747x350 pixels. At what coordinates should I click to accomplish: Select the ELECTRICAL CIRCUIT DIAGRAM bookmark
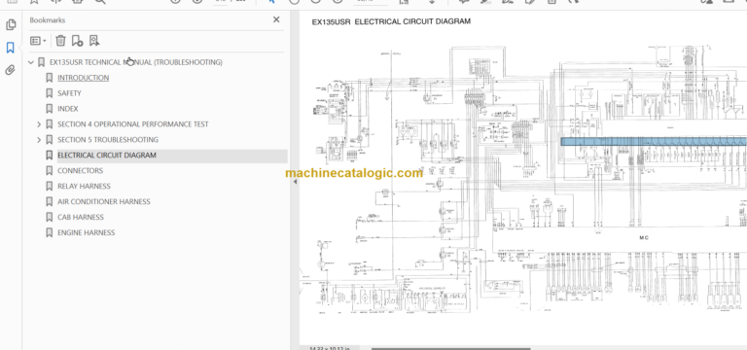107,156
